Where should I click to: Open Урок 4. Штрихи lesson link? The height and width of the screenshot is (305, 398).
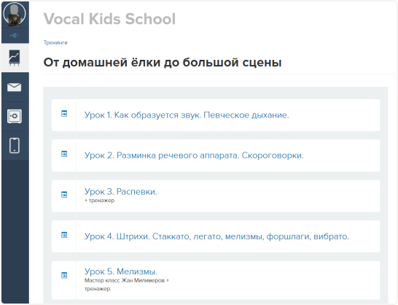pos(216,236)
